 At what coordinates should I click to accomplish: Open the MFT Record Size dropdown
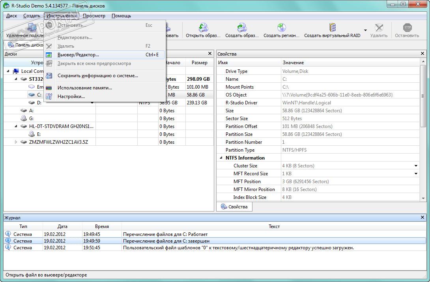[x=416, y=174]
